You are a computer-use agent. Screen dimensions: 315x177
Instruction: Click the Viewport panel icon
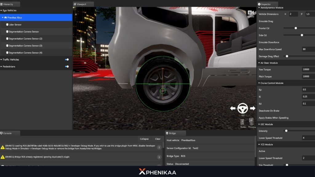pyautogui.click(x=75, y=4)
